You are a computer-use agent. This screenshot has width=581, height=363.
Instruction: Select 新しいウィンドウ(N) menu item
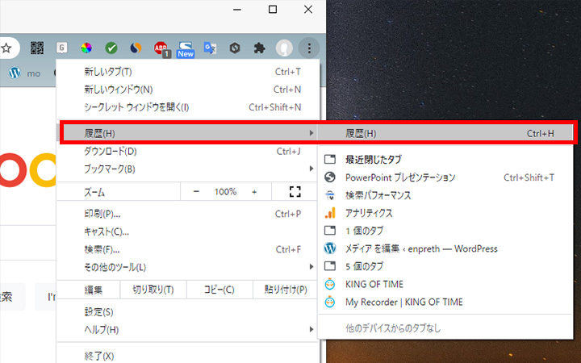click(188, 90)
